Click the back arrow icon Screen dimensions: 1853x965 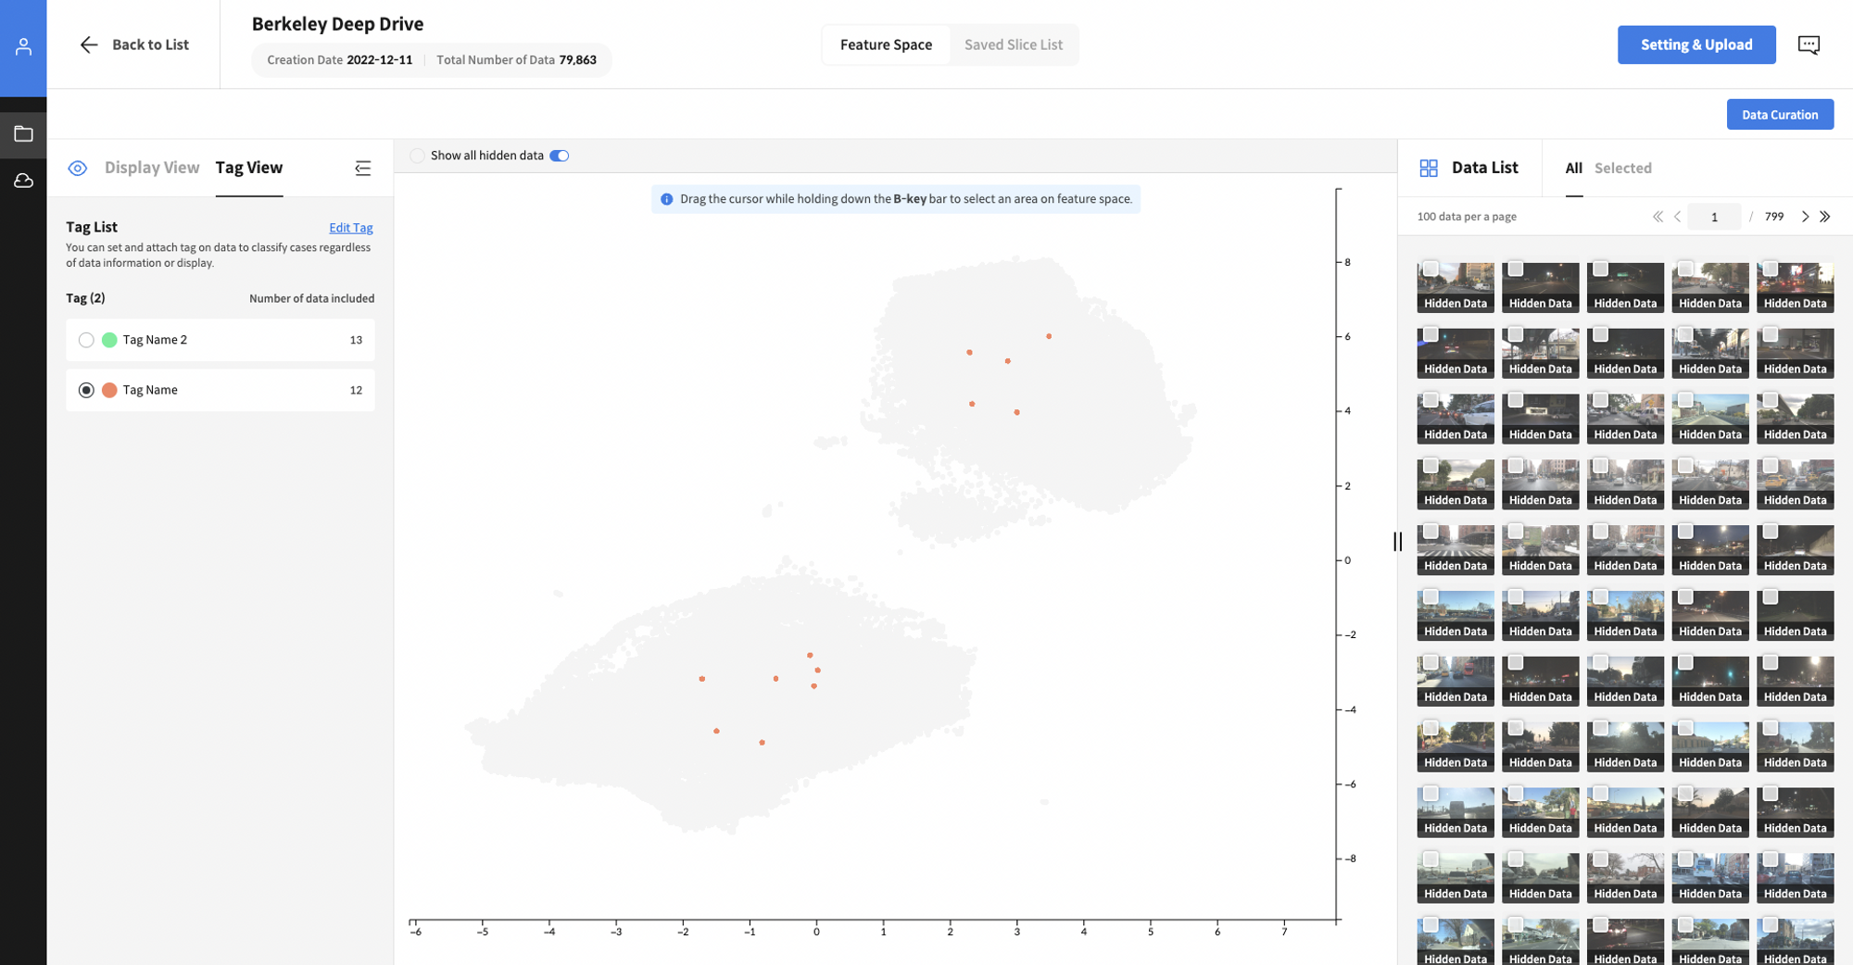89,44
